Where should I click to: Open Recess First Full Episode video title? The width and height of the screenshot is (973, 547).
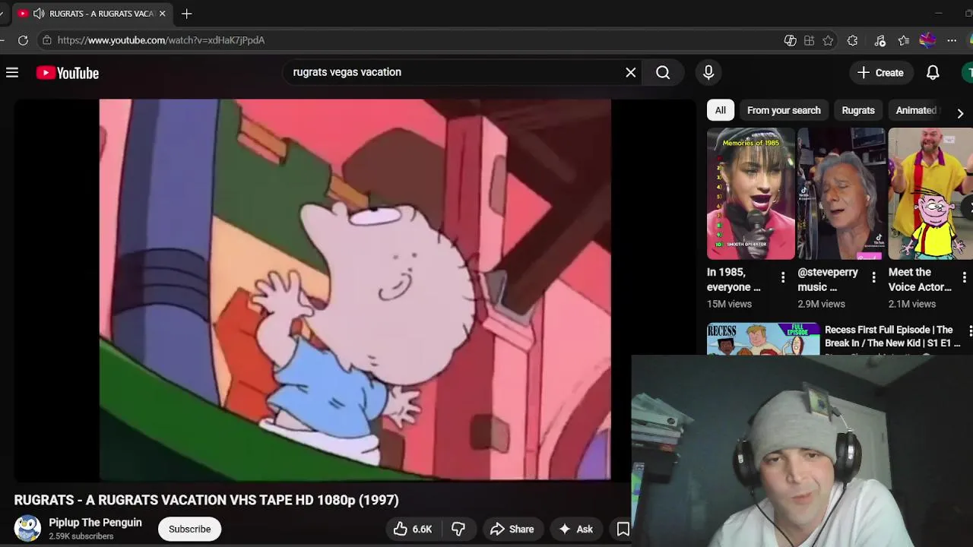point(892,337)
